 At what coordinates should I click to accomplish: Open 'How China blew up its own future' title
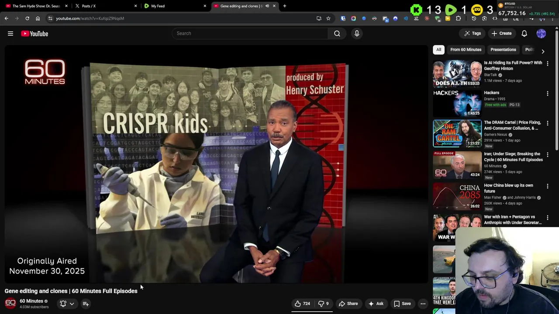508,188
